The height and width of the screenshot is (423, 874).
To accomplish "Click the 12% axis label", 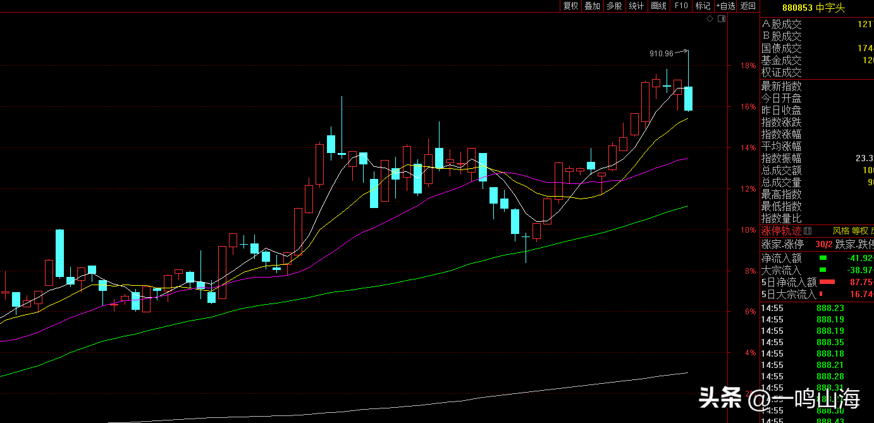I will click(x=748, y=189).
